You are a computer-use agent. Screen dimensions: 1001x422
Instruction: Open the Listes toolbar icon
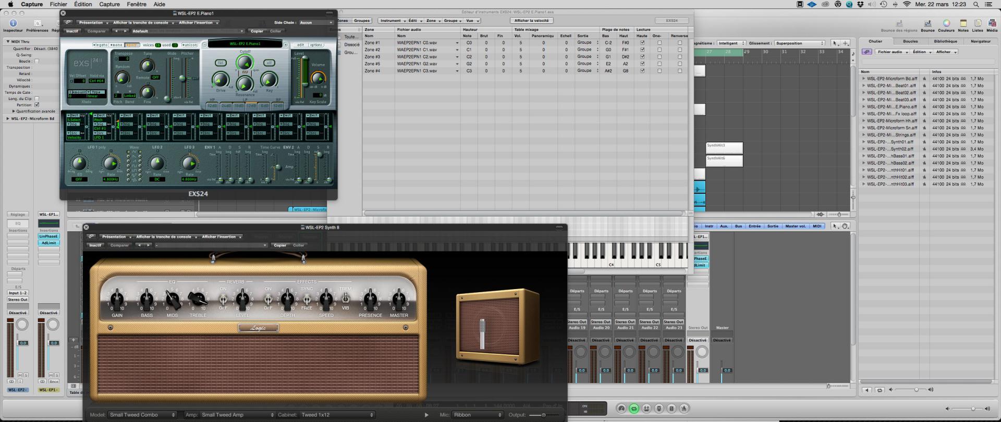978,23
